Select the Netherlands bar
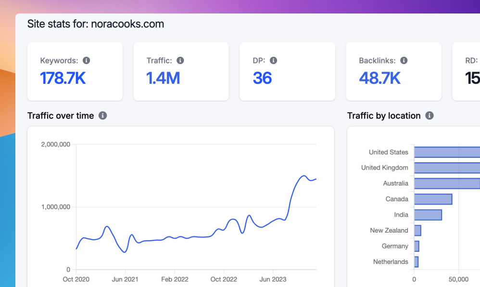Viewport: 480px width, 287px height. (x=416, y=262)
